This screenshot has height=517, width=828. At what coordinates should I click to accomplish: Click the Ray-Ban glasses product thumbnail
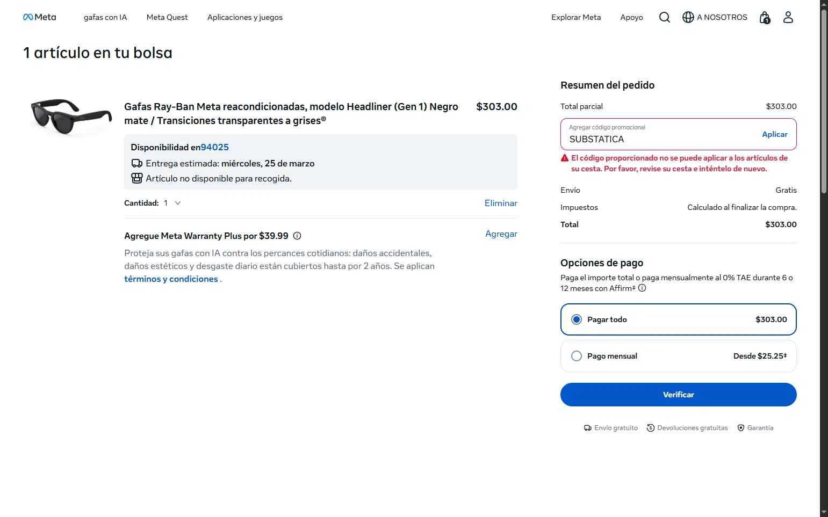click(71, 116)
